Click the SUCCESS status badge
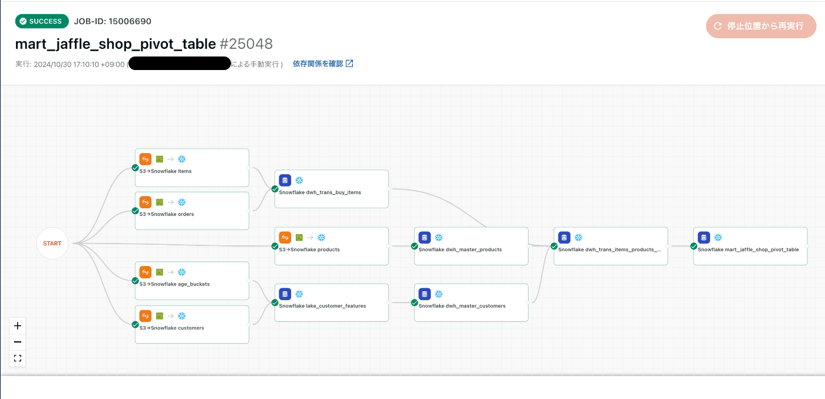 point(42,21)
